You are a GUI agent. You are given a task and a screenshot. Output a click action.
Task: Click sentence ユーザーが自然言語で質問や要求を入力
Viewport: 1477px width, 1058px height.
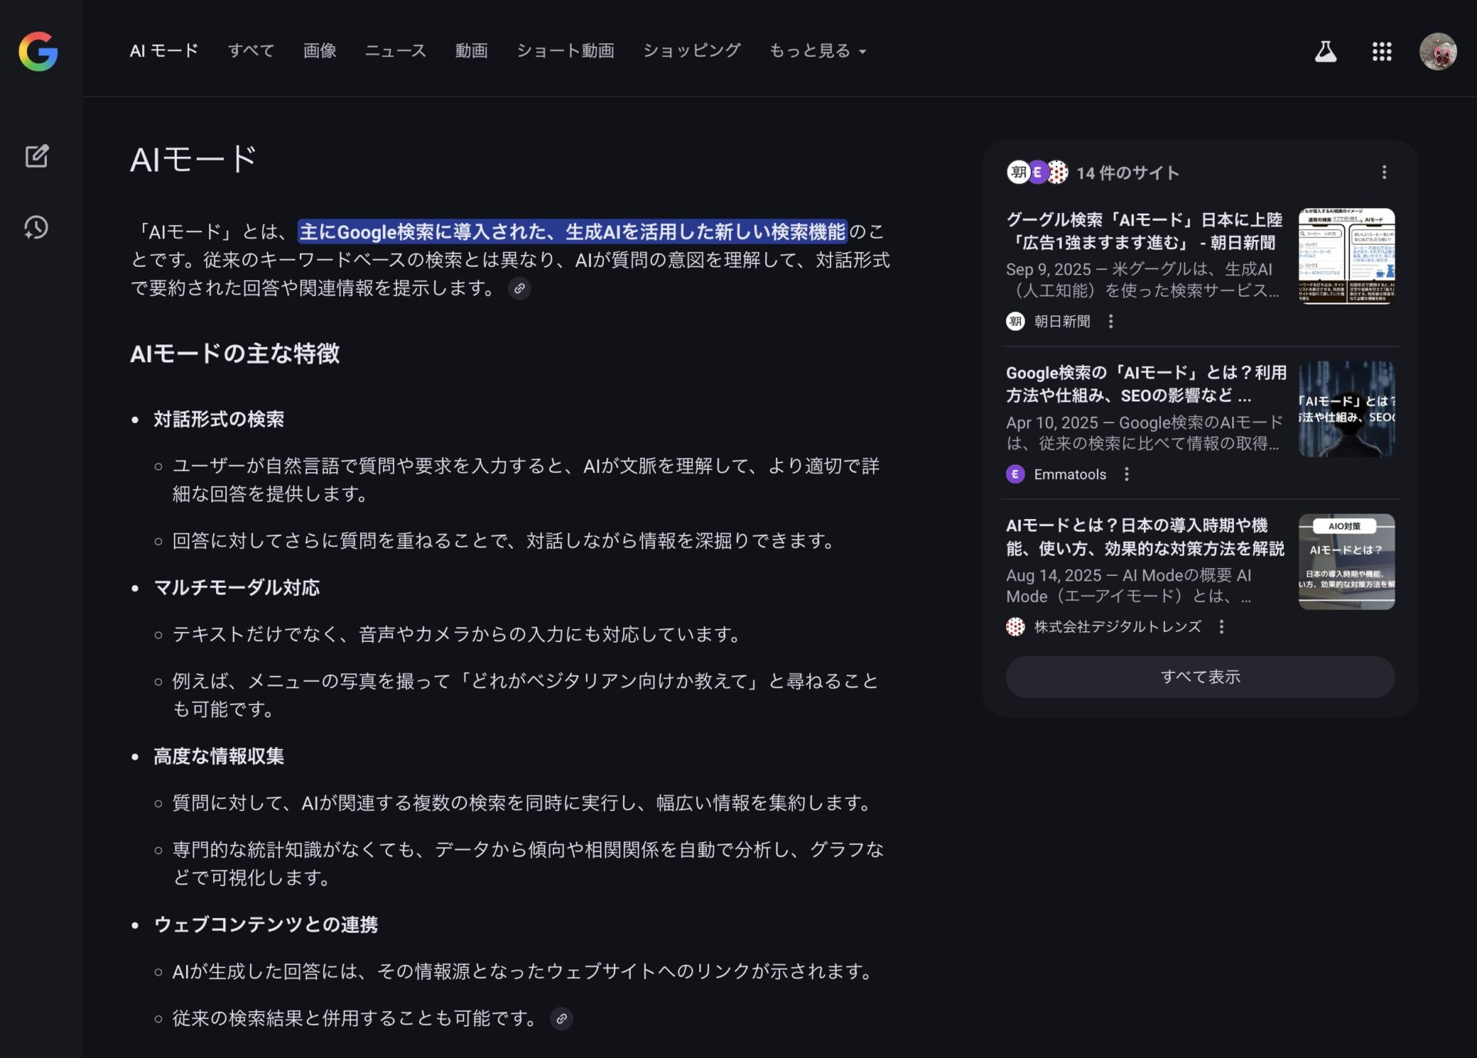525,480
